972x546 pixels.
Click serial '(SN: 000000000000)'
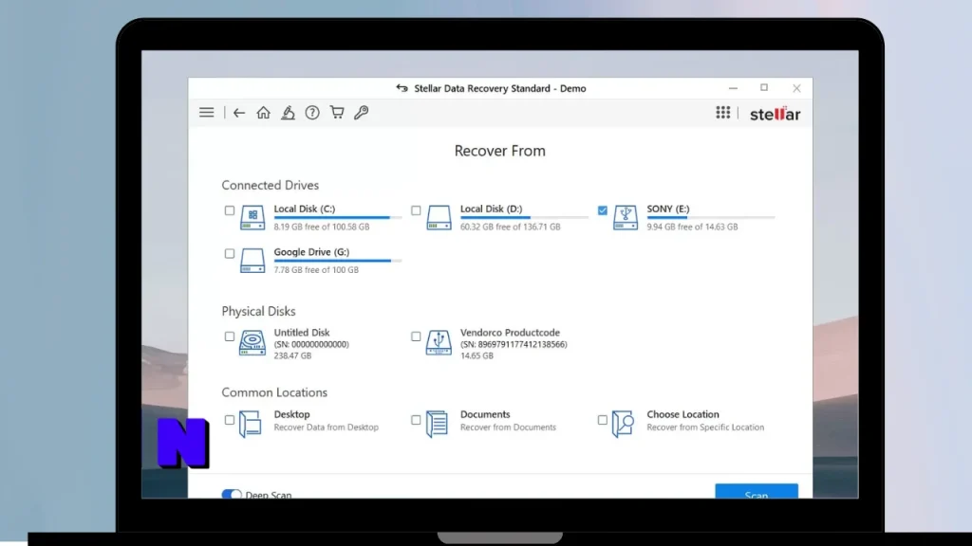tap(311, 344)
